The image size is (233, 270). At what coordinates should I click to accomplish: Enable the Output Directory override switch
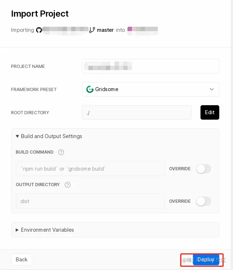pos(203,201)
